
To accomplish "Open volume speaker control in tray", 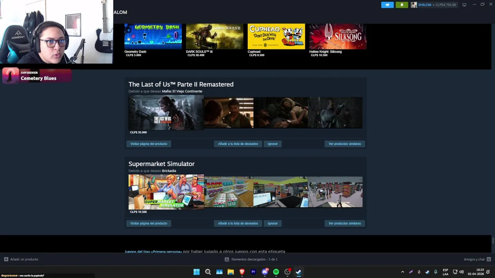I will [461, 272].
